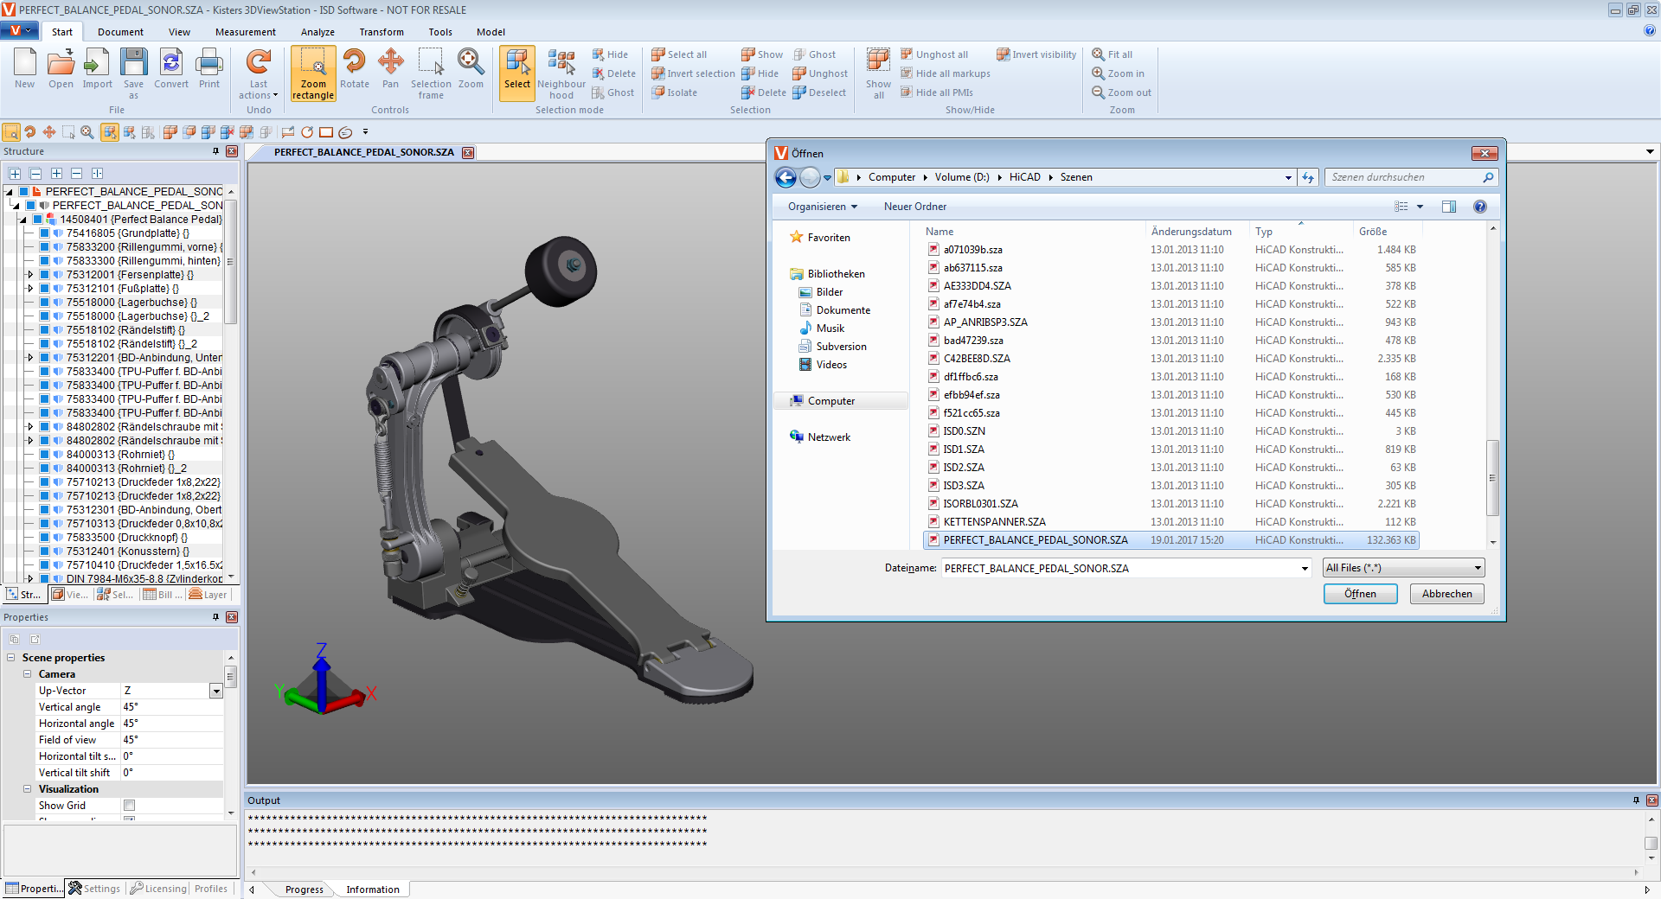This screenshot has height=899, width=1661.
Task: Enable the Show Grid checkbox
Action: point(130,806)
